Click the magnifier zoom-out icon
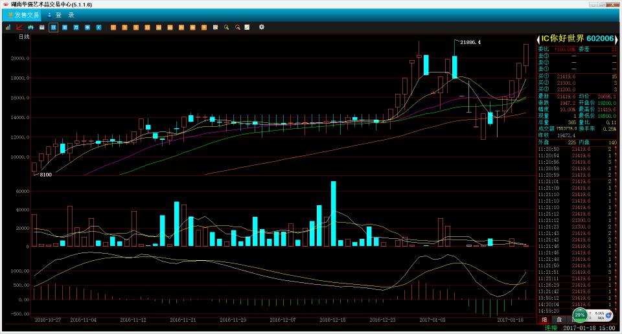 point(238,27)
